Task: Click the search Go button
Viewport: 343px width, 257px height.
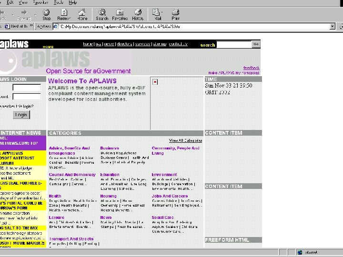Action: pos(256,44)
